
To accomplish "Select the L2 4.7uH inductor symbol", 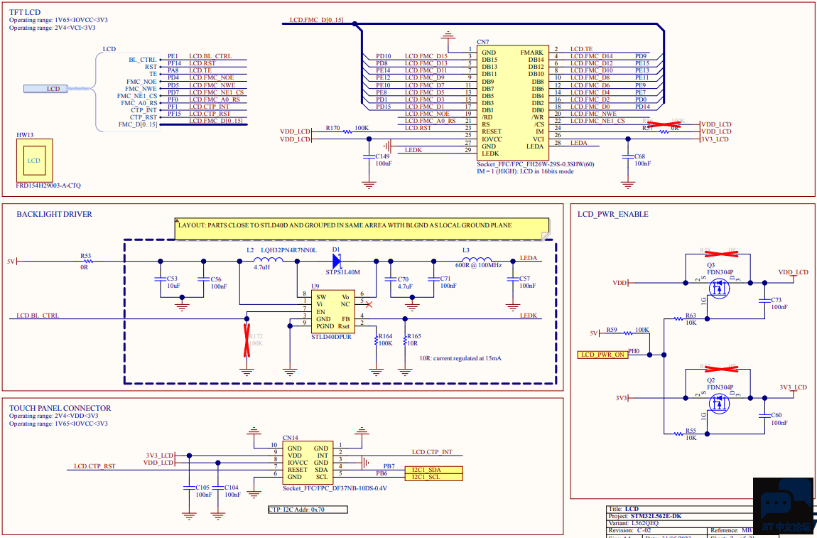I will 269,260.
